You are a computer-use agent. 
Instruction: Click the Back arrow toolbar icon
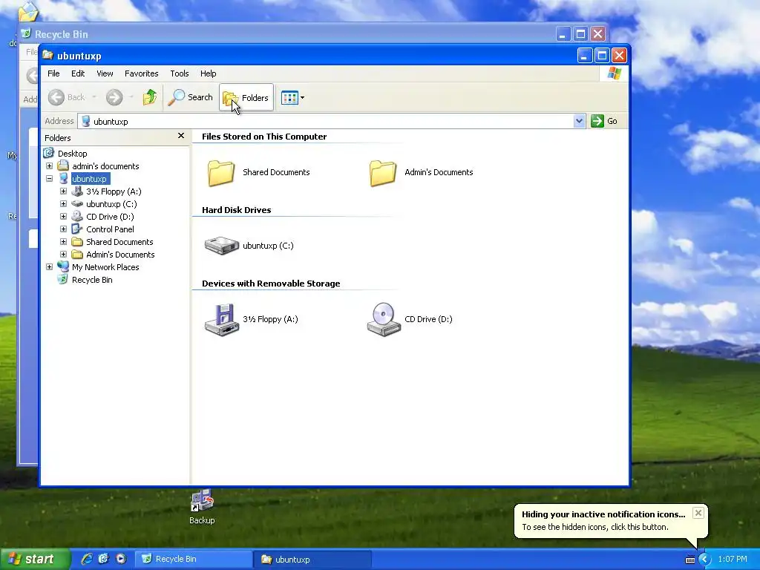click(x=56, y=97)
